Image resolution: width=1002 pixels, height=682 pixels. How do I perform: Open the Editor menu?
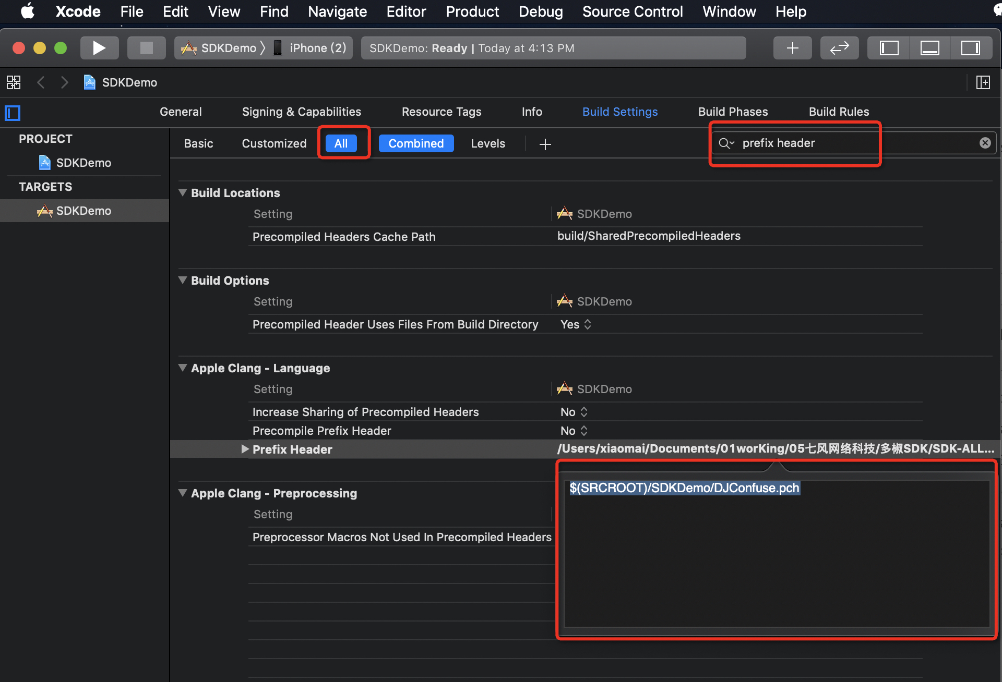click(x=406, y=11)
